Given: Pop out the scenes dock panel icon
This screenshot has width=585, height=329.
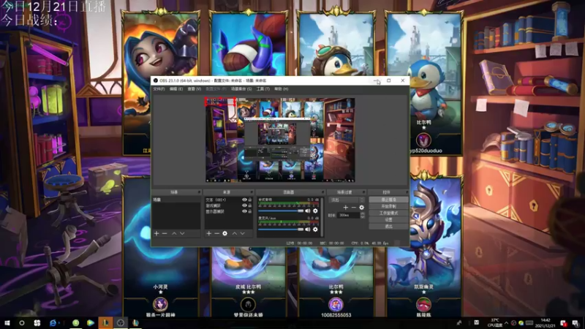Looking at the screenshot, I should coord(199,192).
